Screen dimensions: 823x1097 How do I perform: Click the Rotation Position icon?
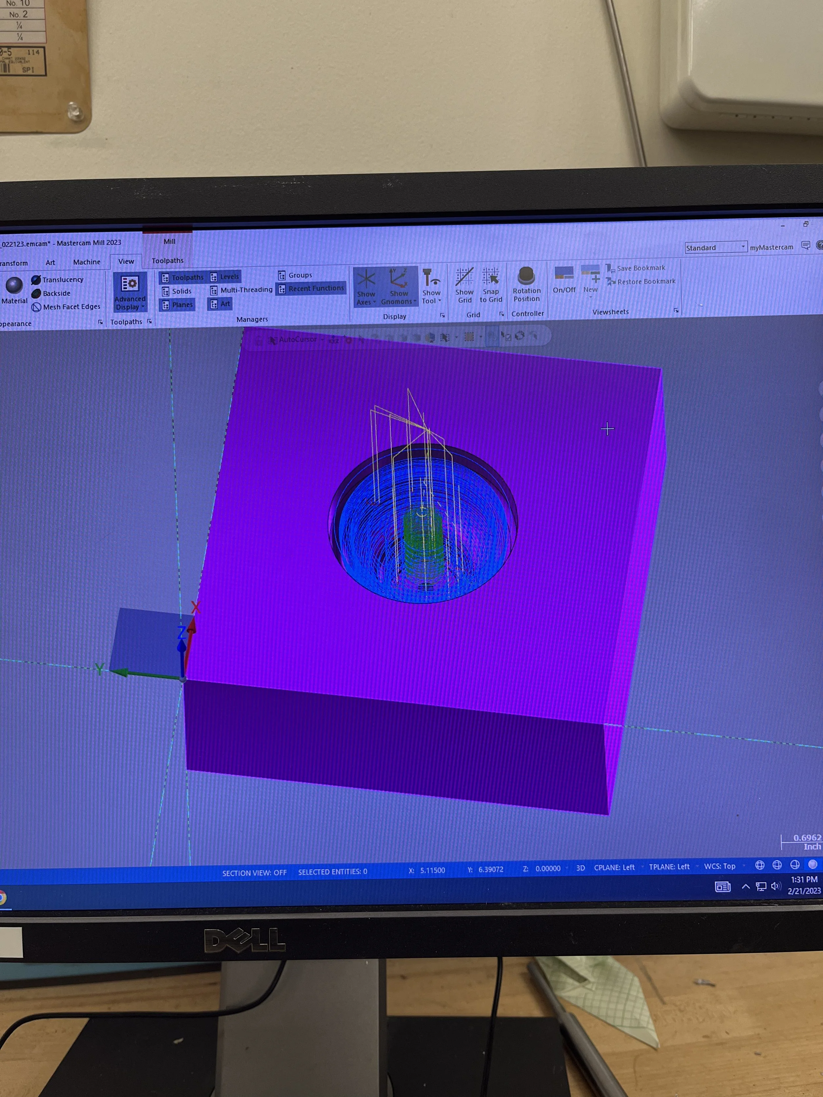(526, 276)
